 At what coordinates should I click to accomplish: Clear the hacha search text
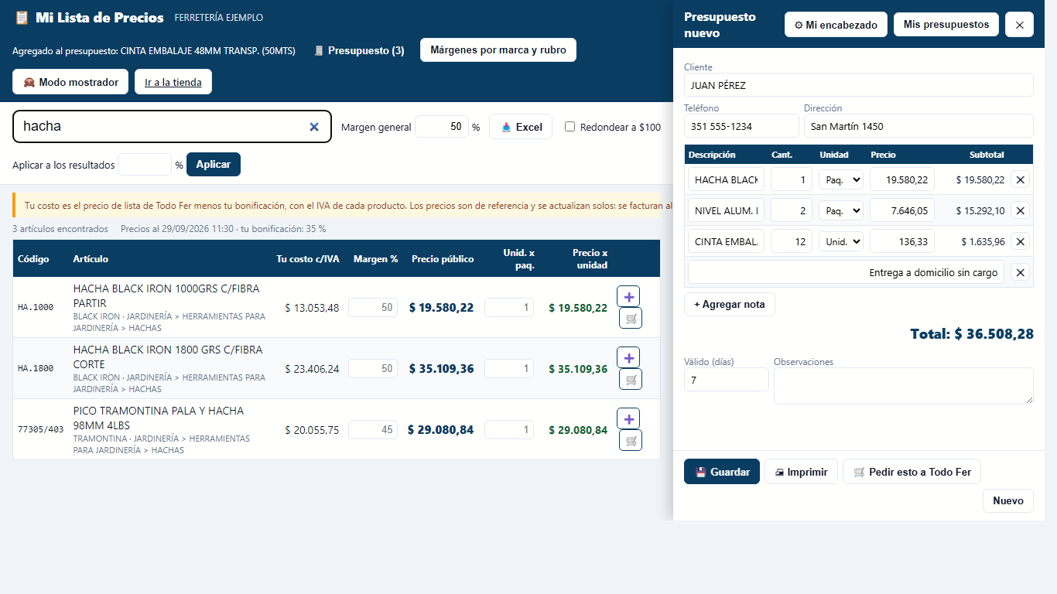coord(314,127)
